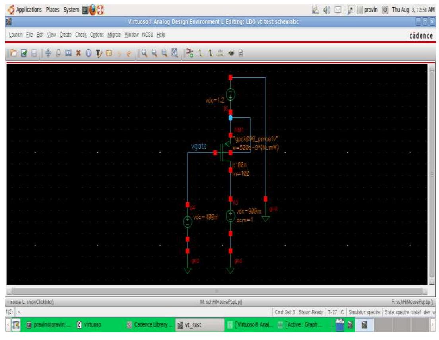439x340 pixels.
Task: Open the Migrate menu
Action: [x=114, y=35]
